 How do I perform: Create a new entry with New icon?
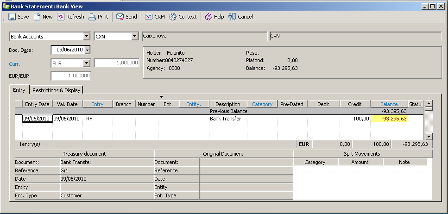coord(38,17)
